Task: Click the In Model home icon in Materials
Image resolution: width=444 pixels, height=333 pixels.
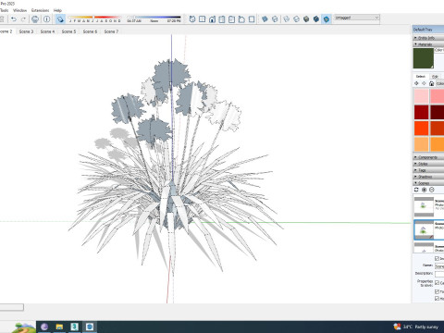Action: pyautogui.click(x=432, y=83)
